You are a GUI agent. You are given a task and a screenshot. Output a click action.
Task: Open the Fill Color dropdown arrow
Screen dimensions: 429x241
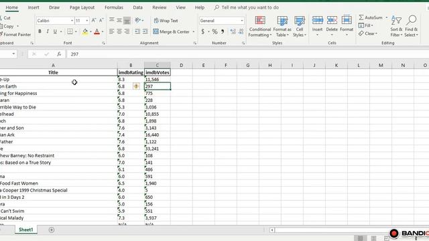pyautogui.click(x=90, y=32)
